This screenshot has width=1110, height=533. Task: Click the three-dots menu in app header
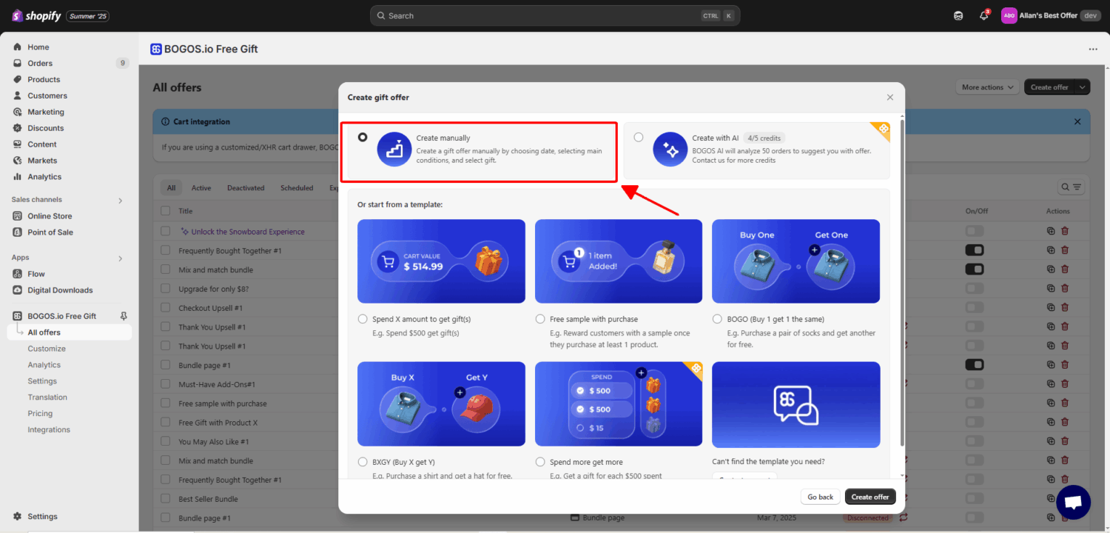[1093, 49]
